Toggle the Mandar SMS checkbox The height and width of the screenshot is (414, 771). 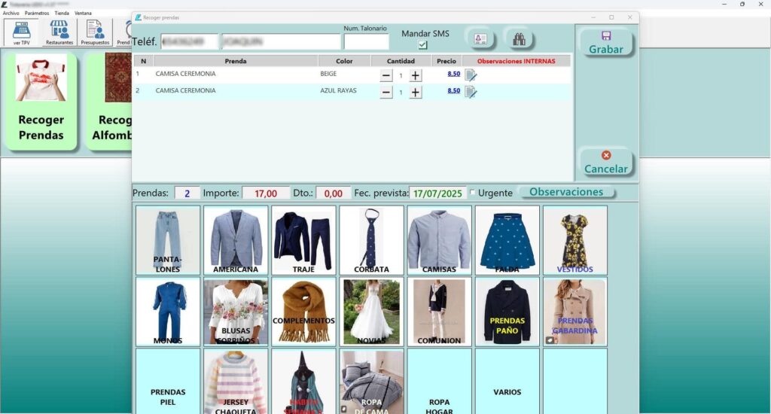click(422, 45)
